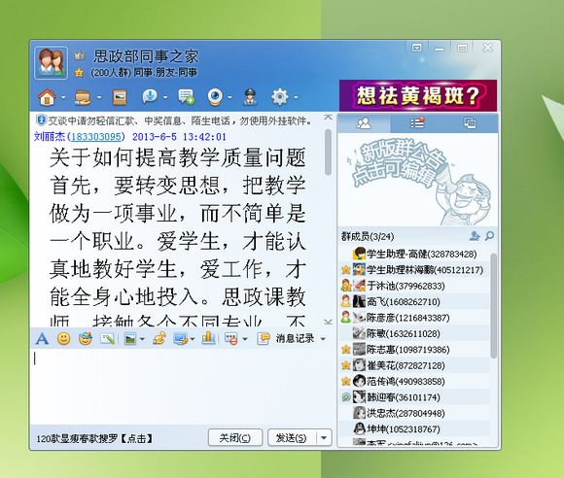Switch to the group list tab
The height and width of the screenshot is (478, 564).
tap(417, 123)
